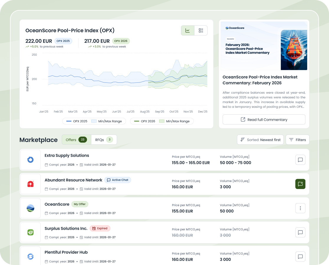This screenshot has height=265, width=329.
Task: Toggle OPX 2025 line in chart legend
Action: pos(77,121)
